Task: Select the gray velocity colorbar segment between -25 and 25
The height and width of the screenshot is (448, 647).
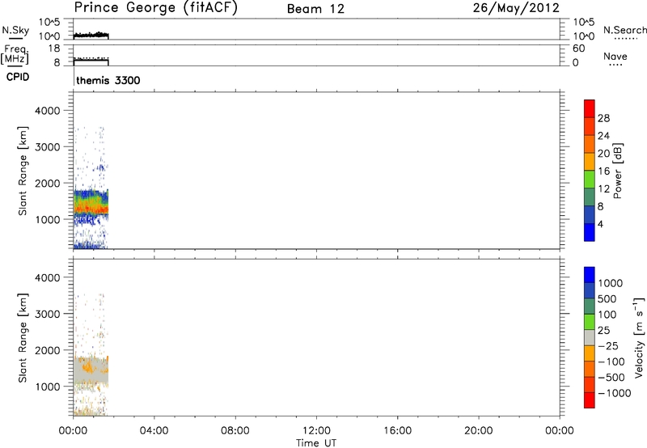Action: click(x=590, y=337)
